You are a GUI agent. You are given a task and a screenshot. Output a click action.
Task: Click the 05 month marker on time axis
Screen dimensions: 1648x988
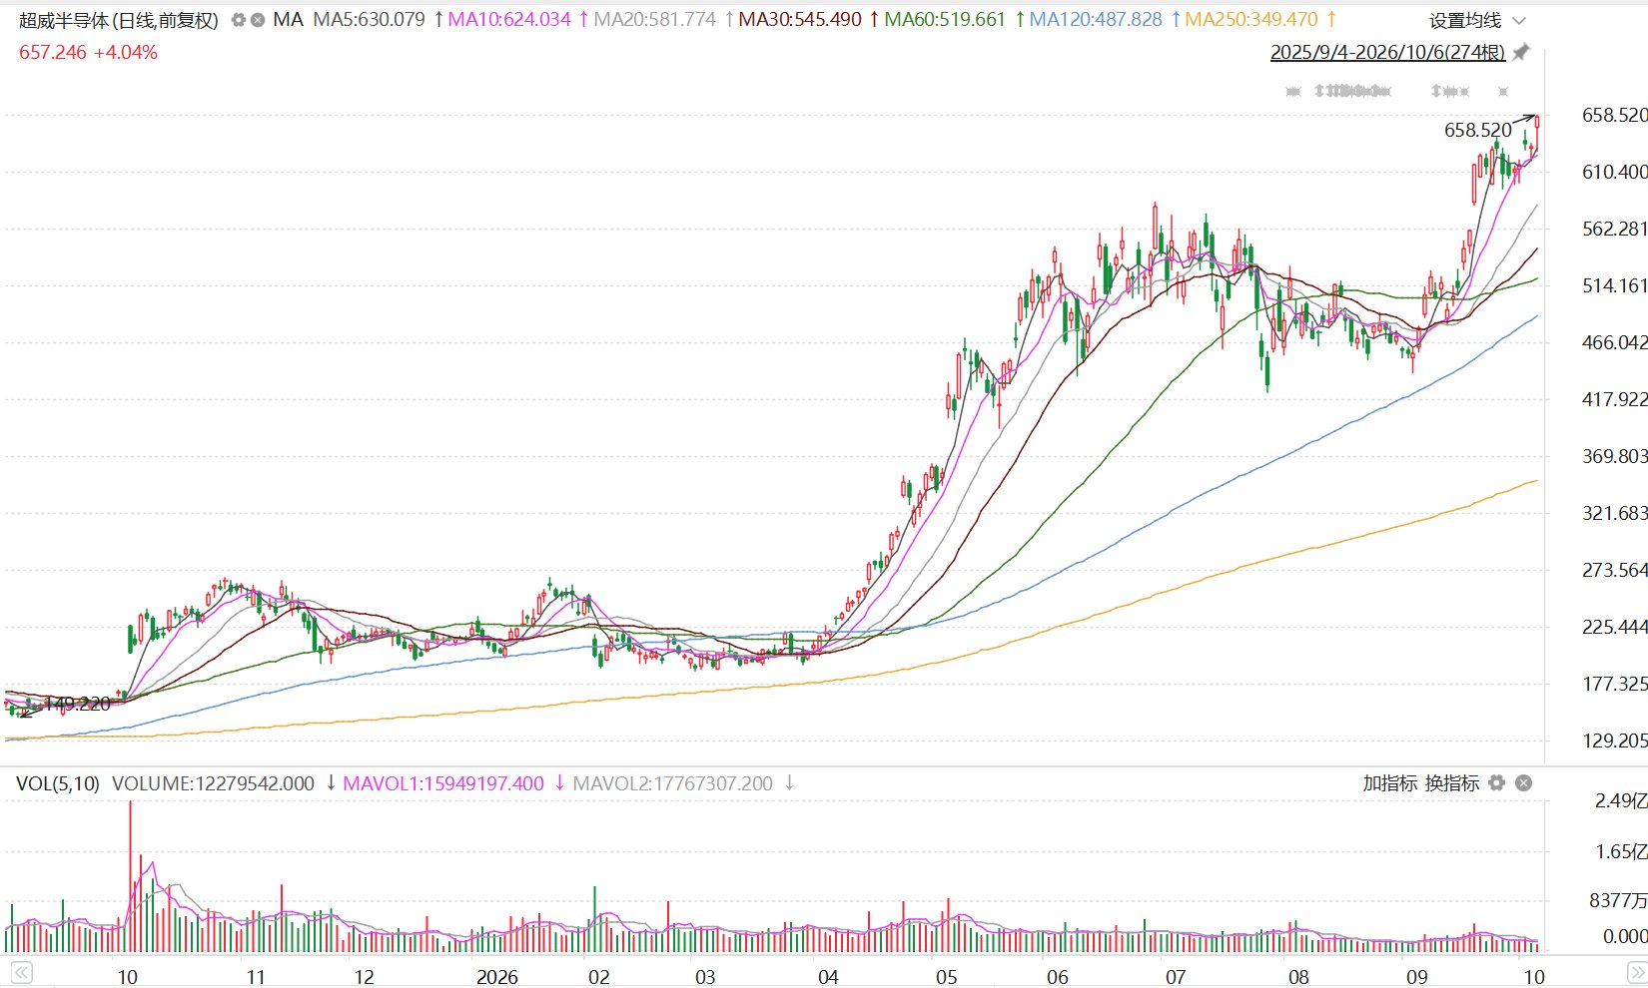(x=947, y=976)
